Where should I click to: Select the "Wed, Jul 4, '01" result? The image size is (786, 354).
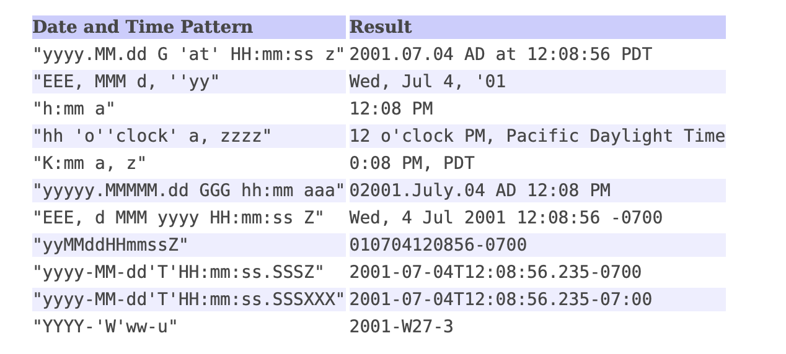coord(428,82)
